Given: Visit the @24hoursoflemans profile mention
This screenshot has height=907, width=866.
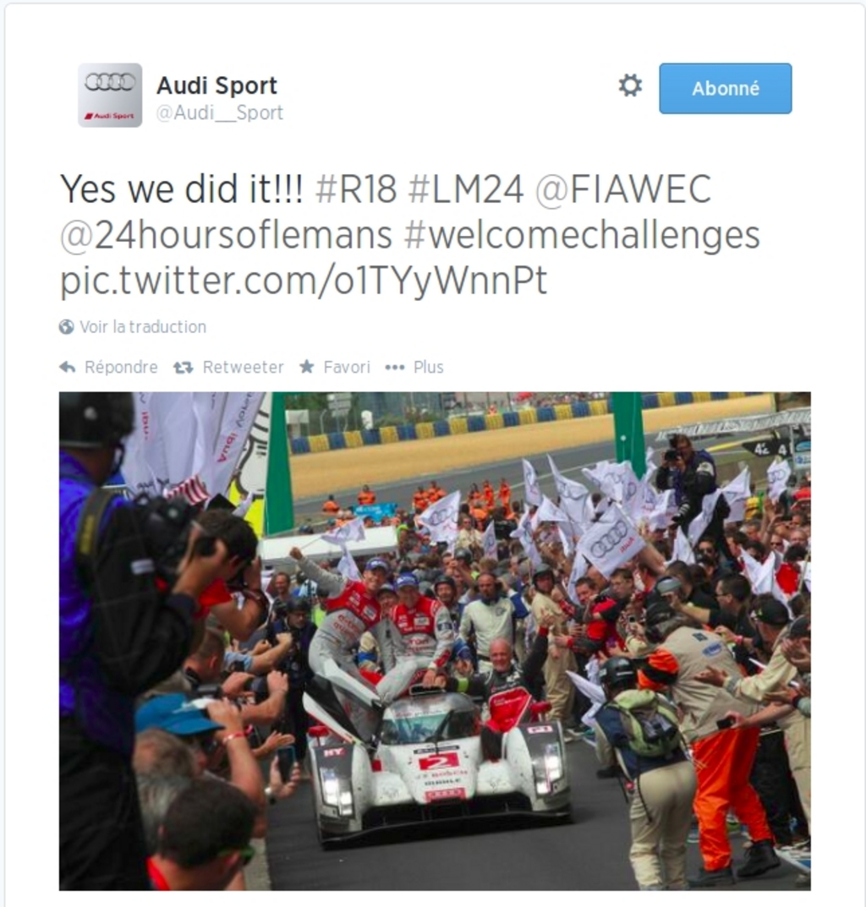Looking at the screenshot, I should [x=227, y=235].
